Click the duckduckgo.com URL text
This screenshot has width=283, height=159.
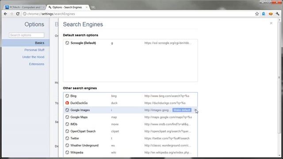[x=165, y=103]
